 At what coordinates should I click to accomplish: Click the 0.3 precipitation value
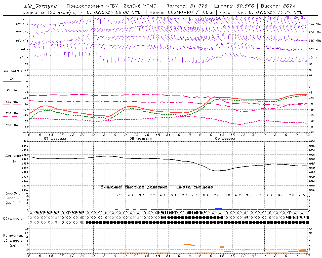coord(291,195)
